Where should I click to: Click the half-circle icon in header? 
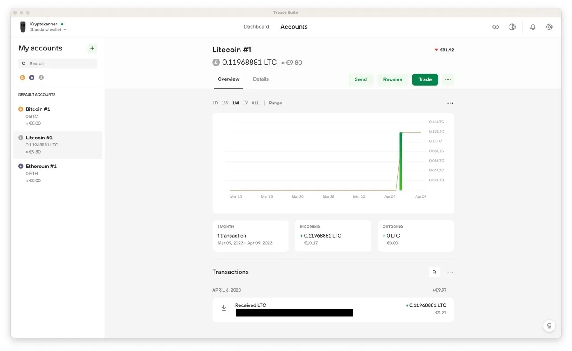click(x=512, y=27)
